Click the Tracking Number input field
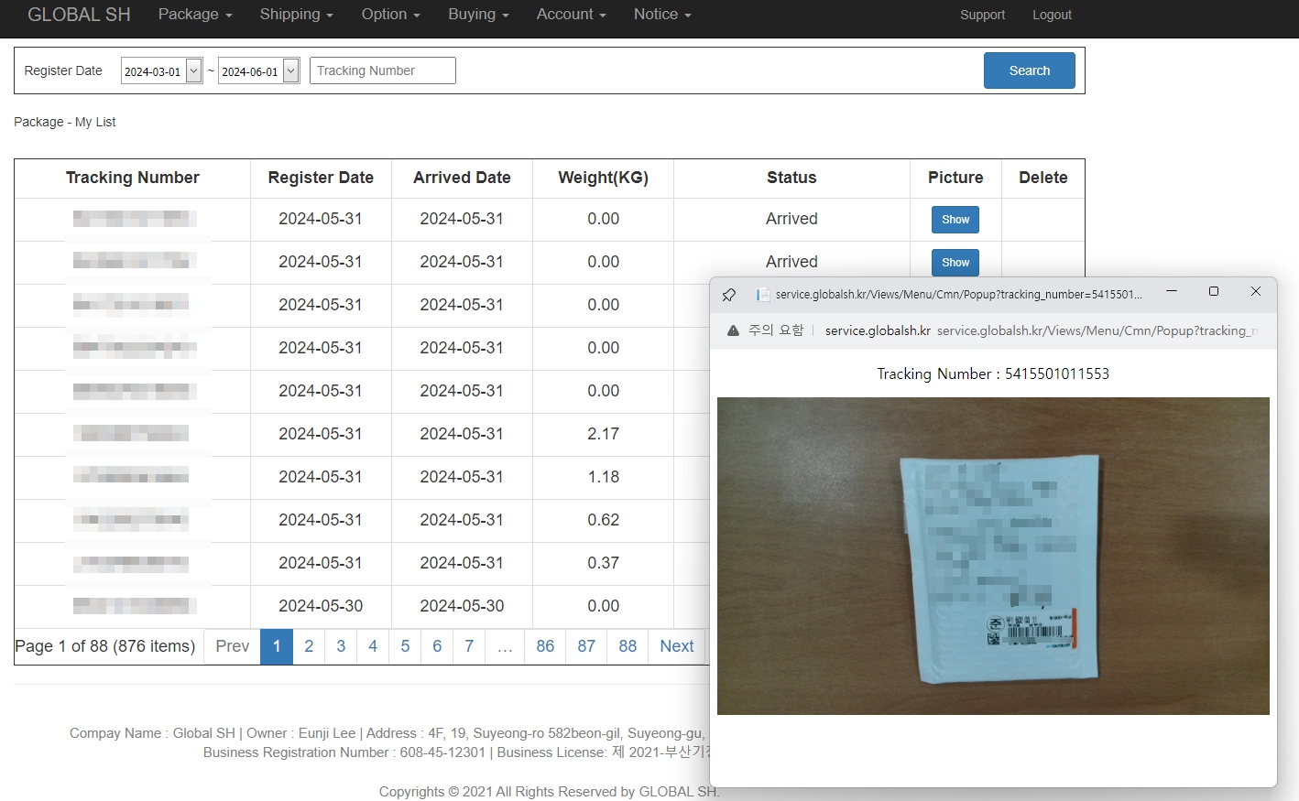1299x801 pixels. click(x=383, y=70)
